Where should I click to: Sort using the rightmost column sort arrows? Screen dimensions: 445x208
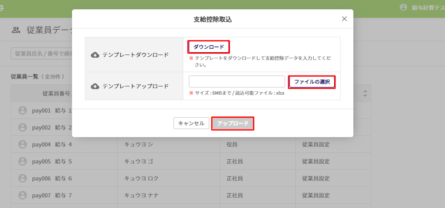click(365, 93)
